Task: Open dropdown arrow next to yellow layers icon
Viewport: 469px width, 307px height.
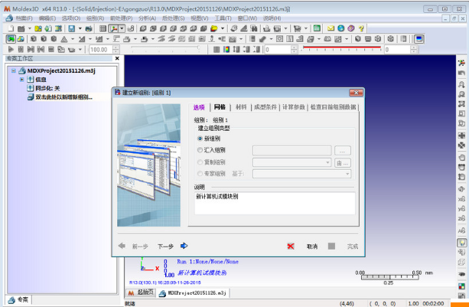Action: pyautogui.click(x=222, y=28)
